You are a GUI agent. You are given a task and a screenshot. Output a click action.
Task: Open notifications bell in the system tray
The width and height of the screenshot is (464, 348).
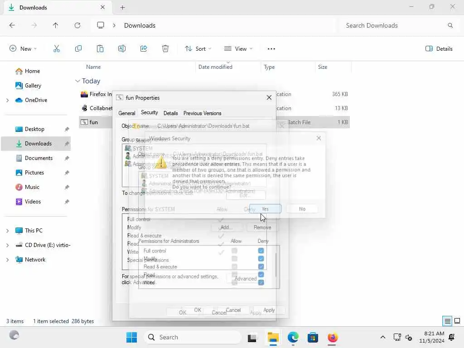point(452,337)
